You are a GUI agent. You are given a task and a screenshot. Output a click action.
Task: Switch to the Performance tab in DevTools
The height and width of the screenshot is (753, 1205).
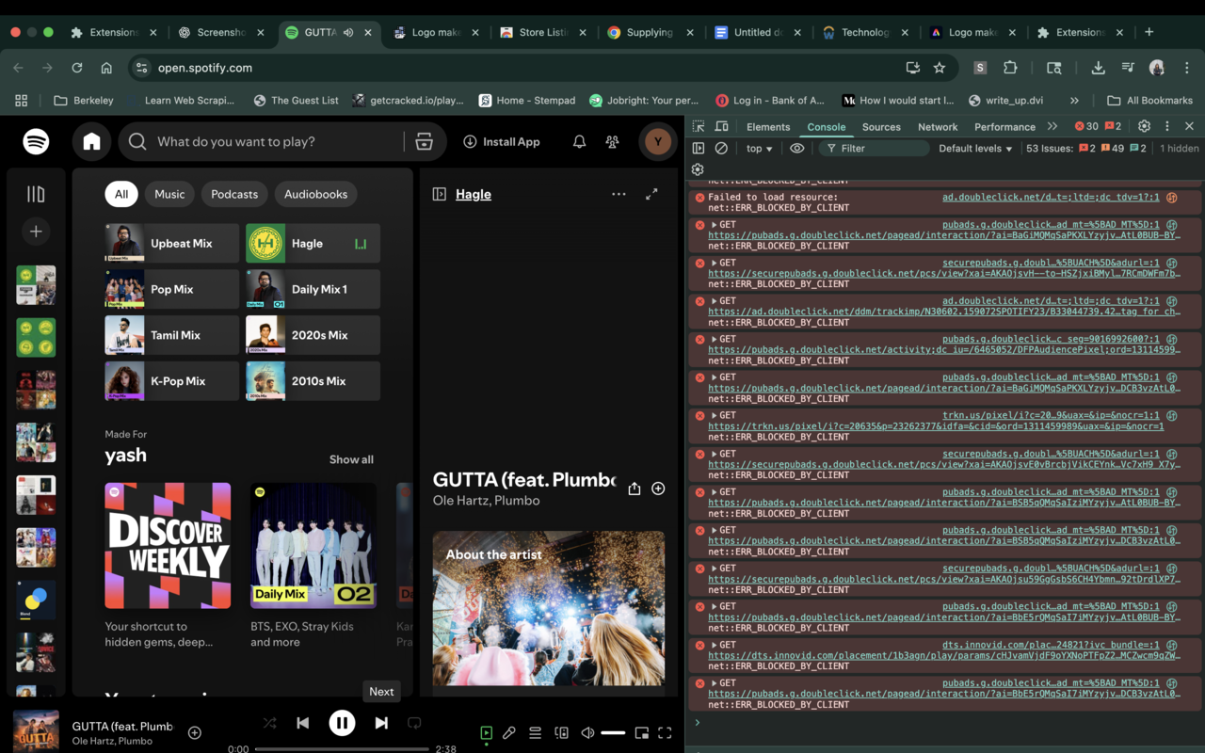point(1004,126)
